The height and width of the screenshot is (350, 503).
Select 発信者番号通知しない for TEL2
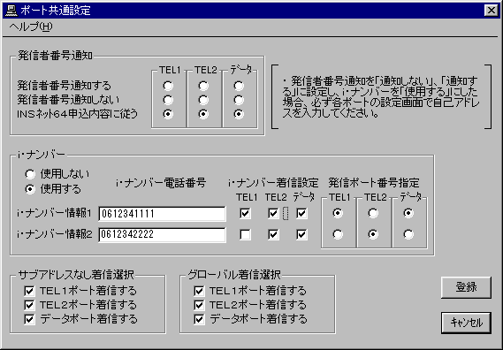[x=203, y=100]
